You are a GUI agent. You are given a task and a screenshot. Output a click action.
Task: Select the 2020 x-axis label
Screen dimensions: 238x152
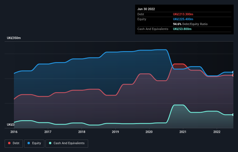click(149, 132)
